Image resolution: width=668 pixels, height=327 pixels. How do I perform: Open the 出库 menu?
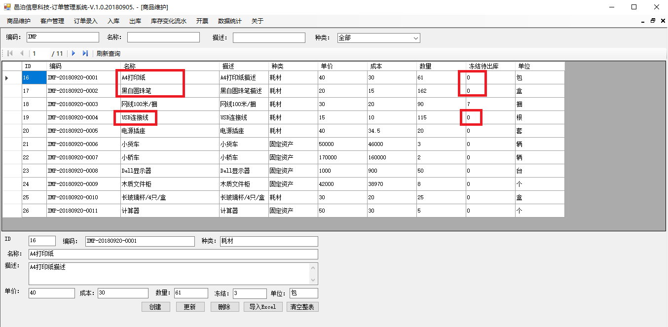135,21
